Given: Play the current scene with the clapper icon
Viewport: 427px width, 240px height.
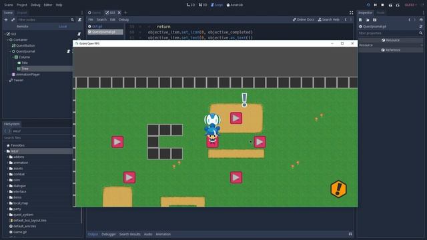Looking at the screenshot, I should 390,5.
